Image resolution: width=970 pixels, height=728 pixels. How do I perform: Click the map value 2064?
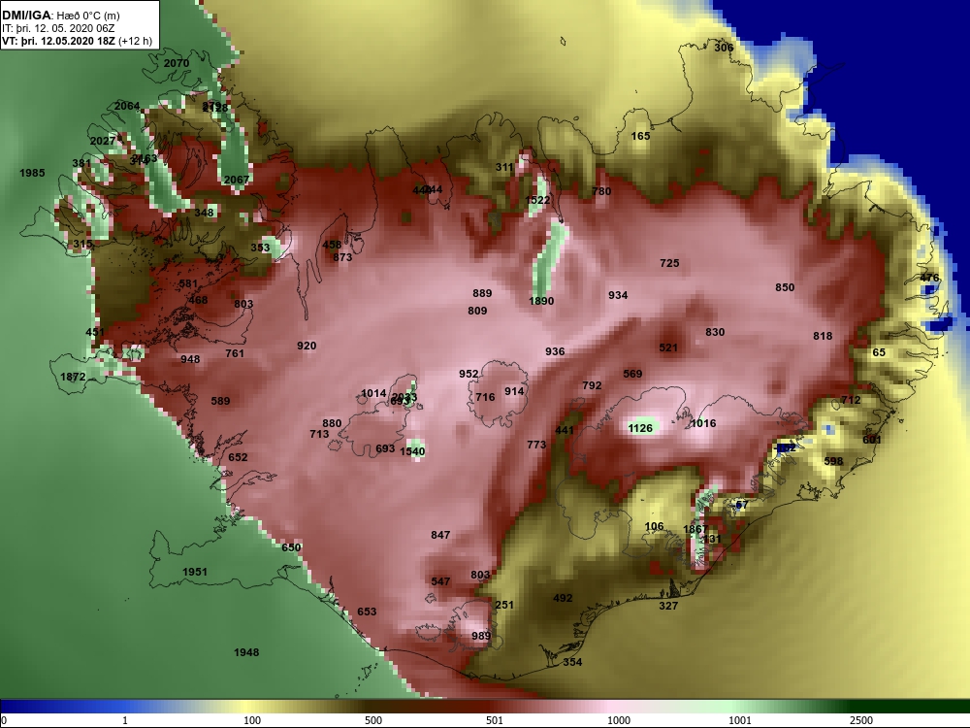click(x=127, y=106)
